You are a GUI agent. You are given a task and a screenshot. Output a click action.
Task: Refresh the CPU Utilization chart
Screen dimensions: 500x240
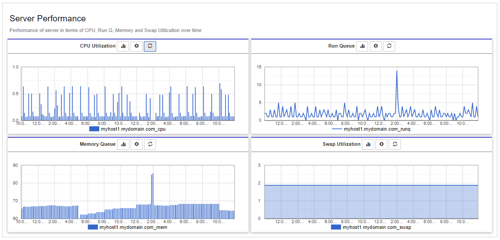tap(150, 46)
